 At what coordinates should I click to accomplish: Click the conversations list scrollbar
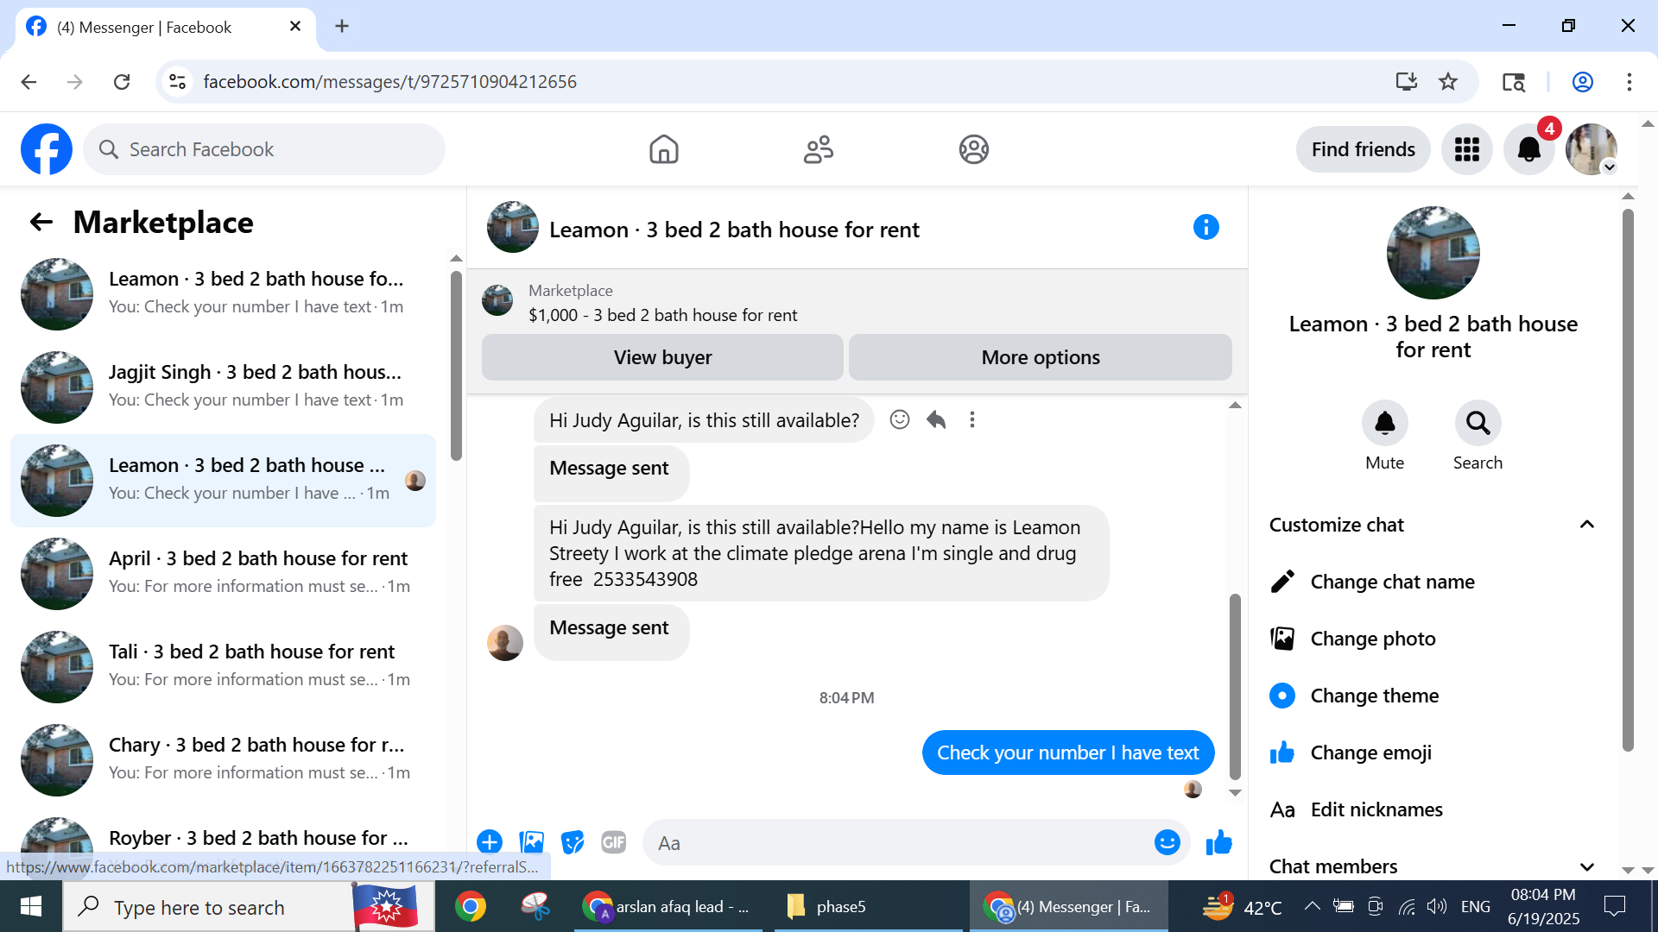coord(456,366)
